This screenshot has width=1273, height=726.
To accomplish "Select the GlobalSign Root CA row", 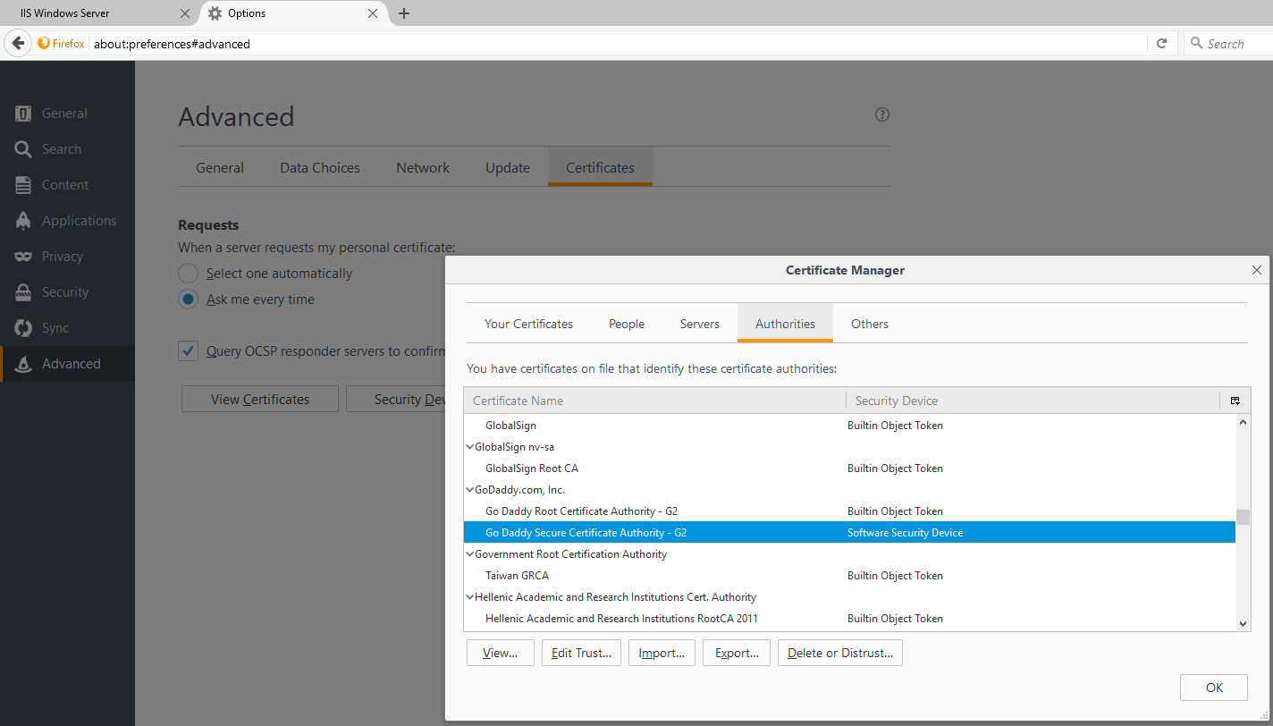I will click(x=849, y=469).
